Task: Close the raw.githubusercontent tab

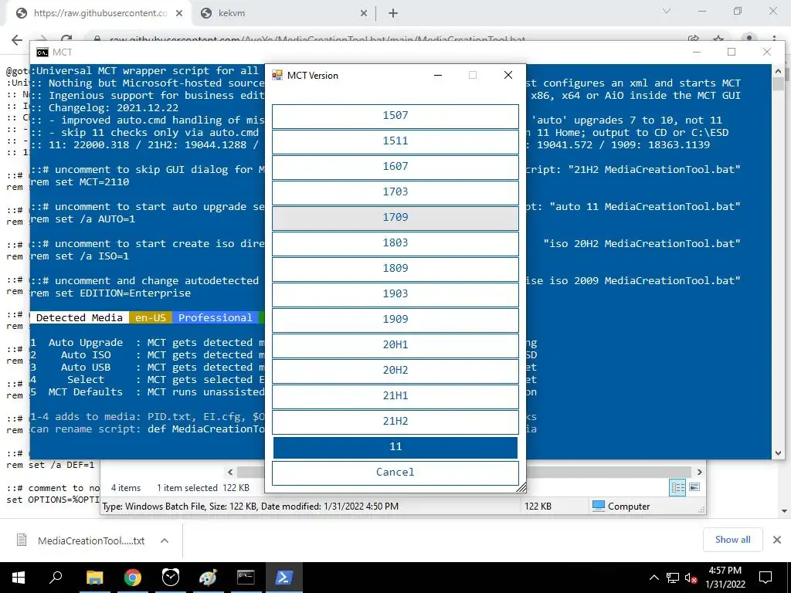Action: [179, 14]
